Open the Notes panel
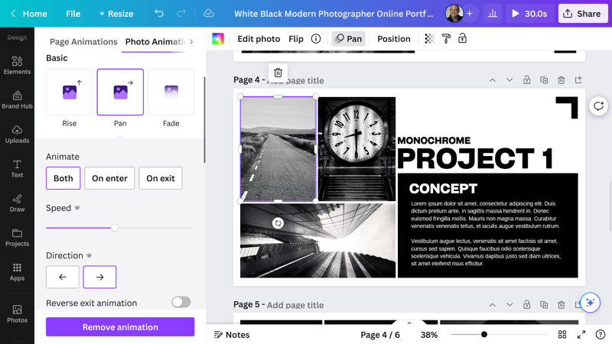Screen dimensions: 612x344 pyautogui.click(x=232, y=335)
